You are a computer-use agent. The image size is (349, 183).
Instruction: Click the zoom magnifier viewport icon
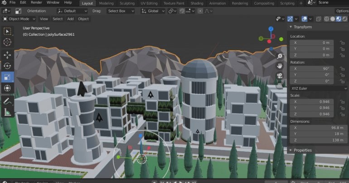(x=280, y=56)
